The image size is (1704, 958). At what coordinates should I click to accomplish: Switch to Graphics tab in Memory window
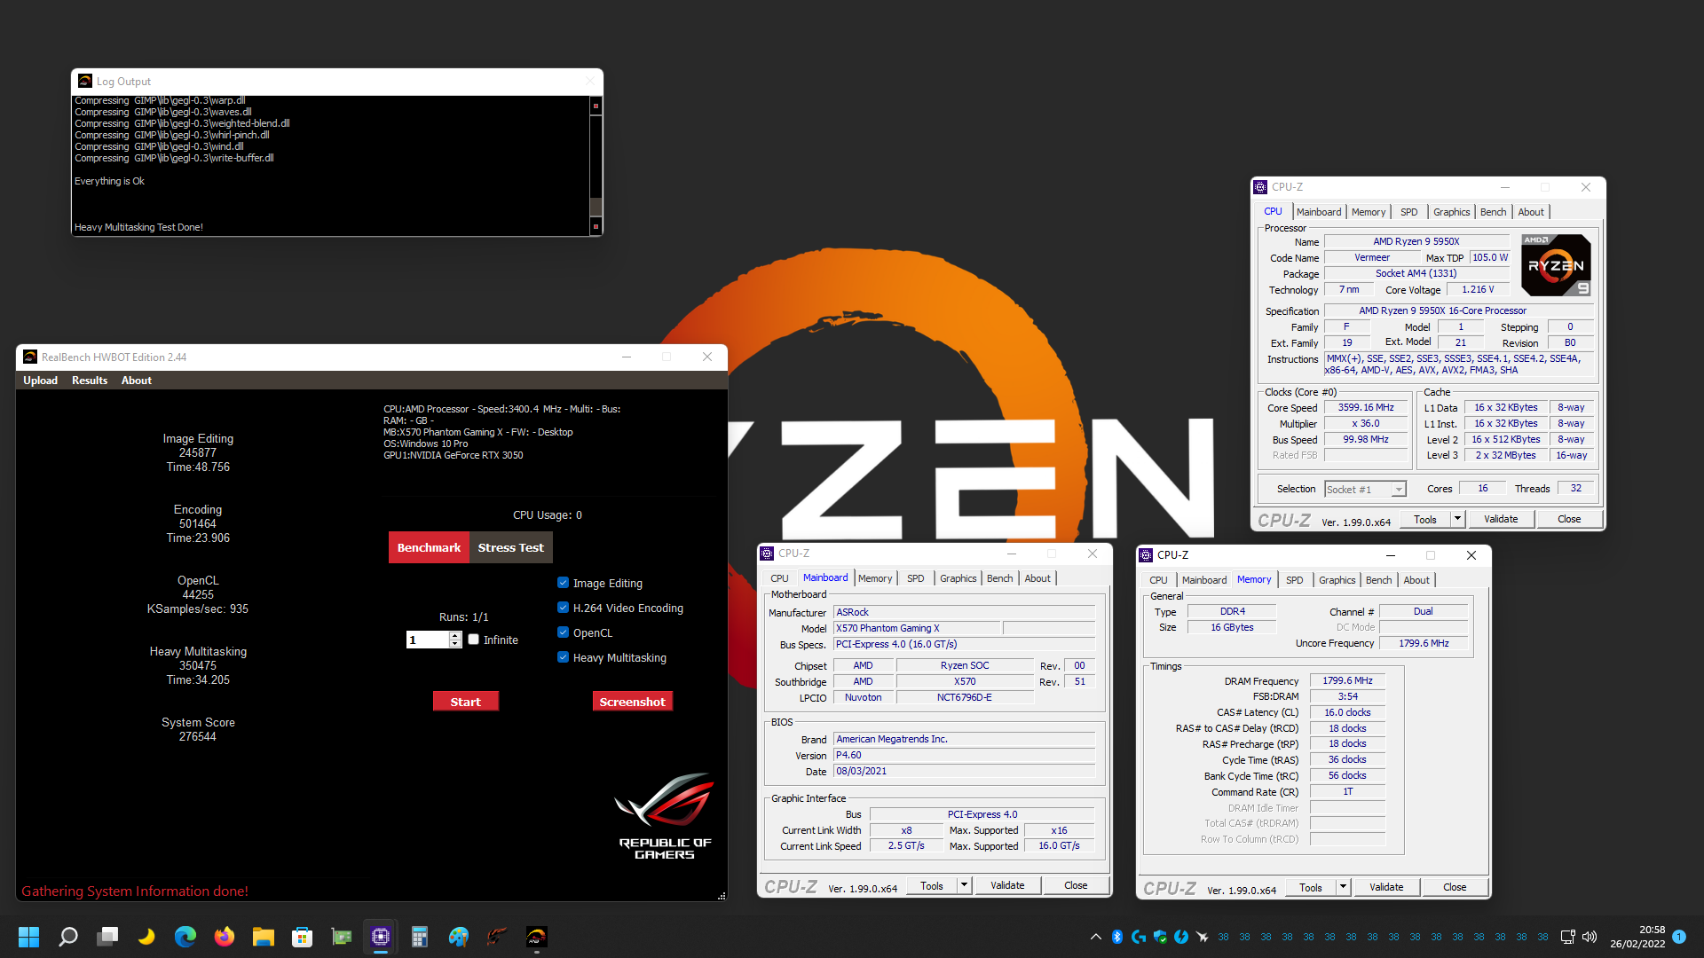1337,580
